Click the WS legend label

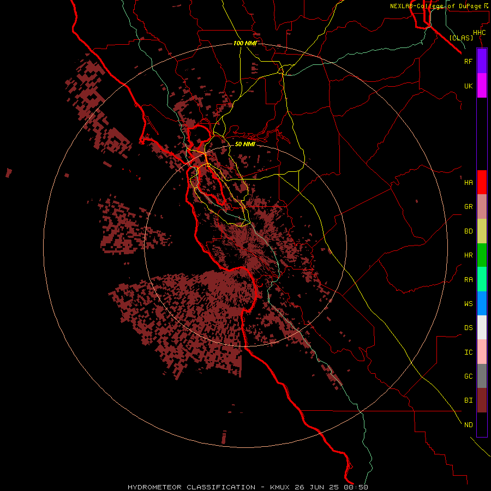tap(468, 303)
